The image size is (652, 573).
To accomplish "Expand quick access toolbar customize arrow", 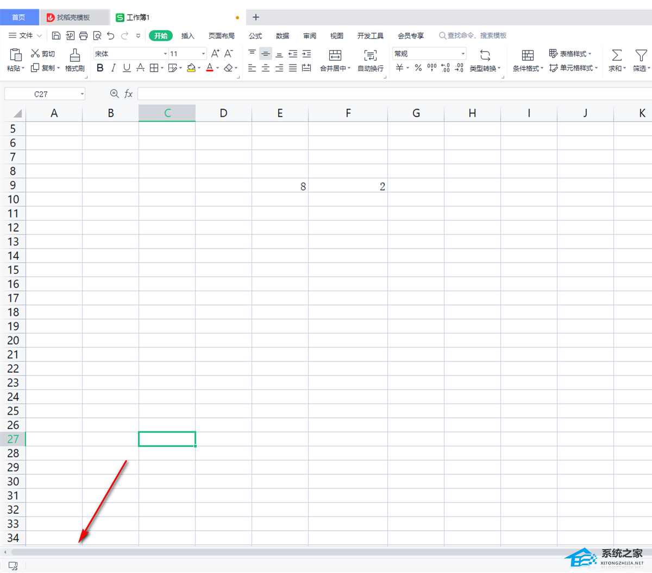I will tap(138, 36).
